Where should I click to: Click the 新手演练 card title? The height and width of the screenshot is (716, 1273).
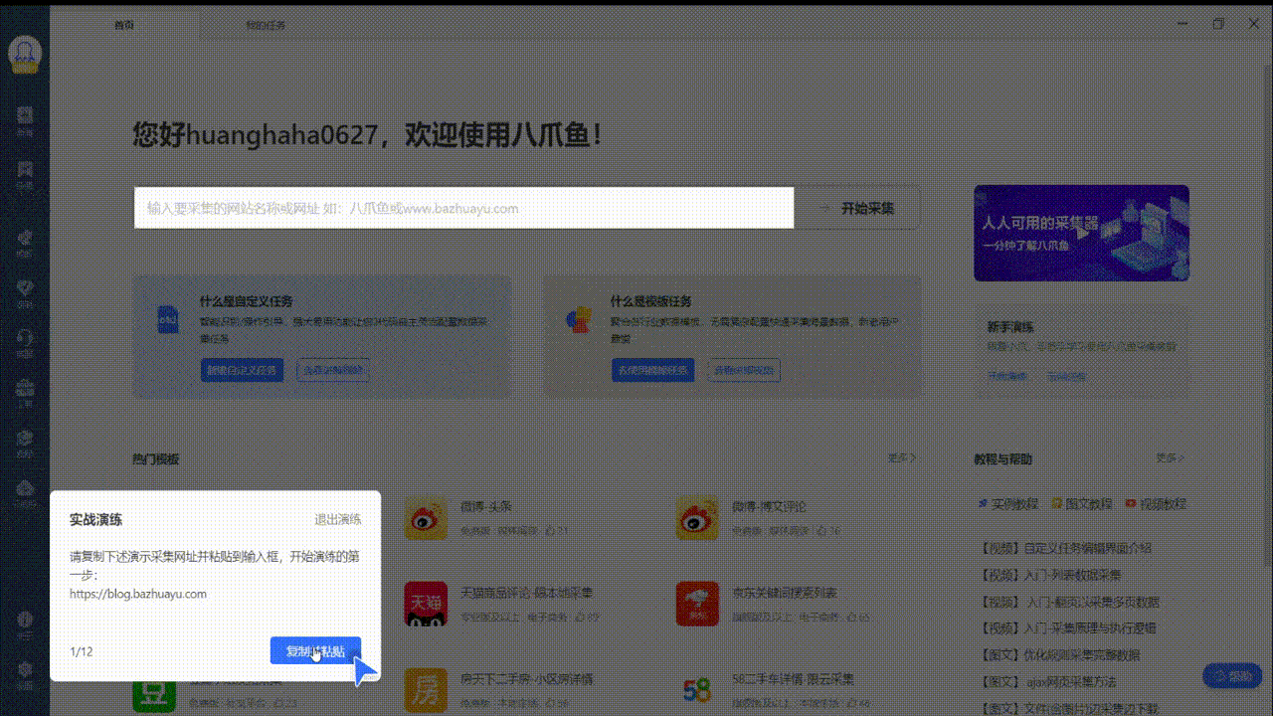1010,327
